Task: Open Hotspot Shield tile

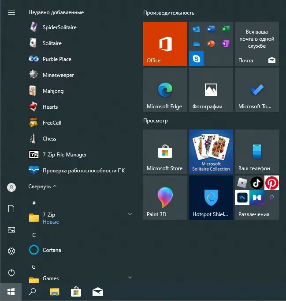Action: [211, 198]
